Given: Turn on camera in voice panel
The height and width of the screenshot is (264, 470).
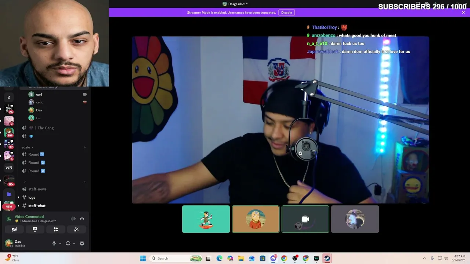Looking at the screenshot, I should 14,229.
